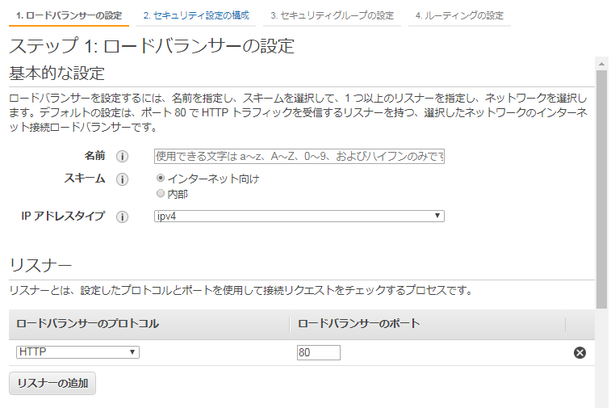This screenshot has width=615, height=408.
Task: Open 4. ルーティングの設定 tab
Action: tap(459, 15)
